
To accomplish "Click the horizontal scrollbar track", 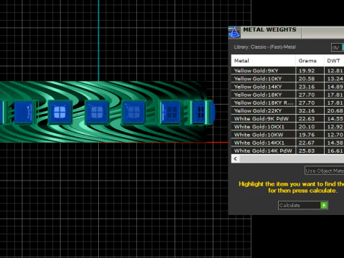I will pos(292,158).
